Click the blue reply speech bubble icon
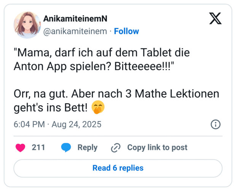236x191 pixels. pyautogui.click(x=66, y=148)
